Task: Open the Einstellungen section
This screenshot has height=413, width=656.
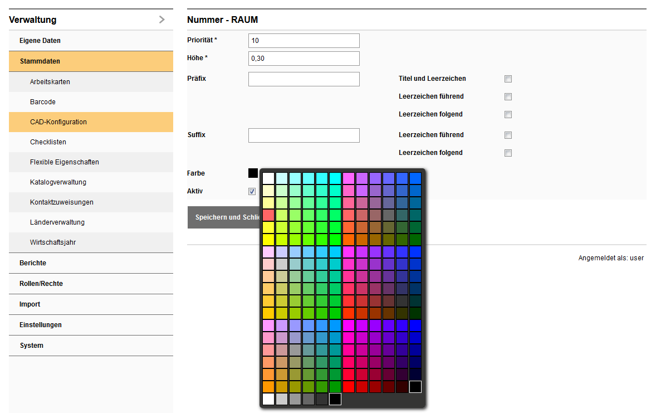Action: pos(41,325)
